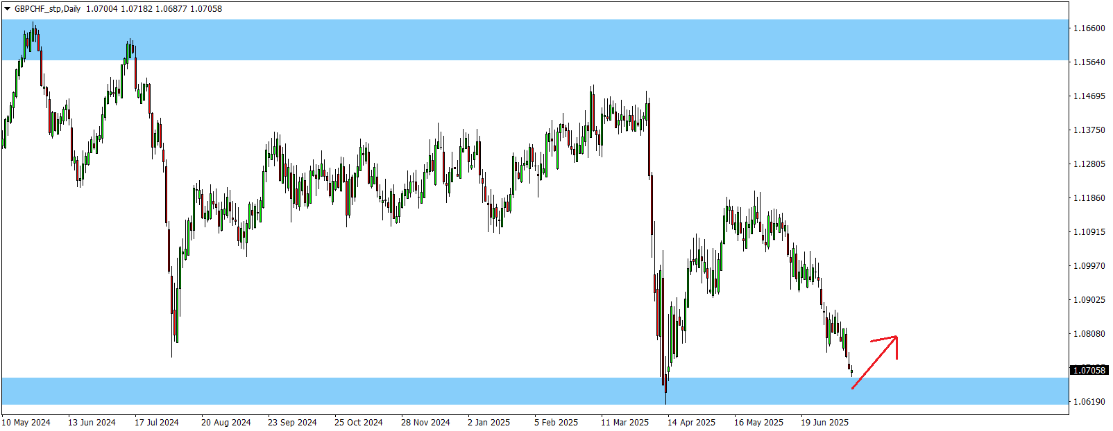This screenshot has width=1113, height=431.
Task: Click the 16 May 2025 date label
Action: (x=758, y=422)
